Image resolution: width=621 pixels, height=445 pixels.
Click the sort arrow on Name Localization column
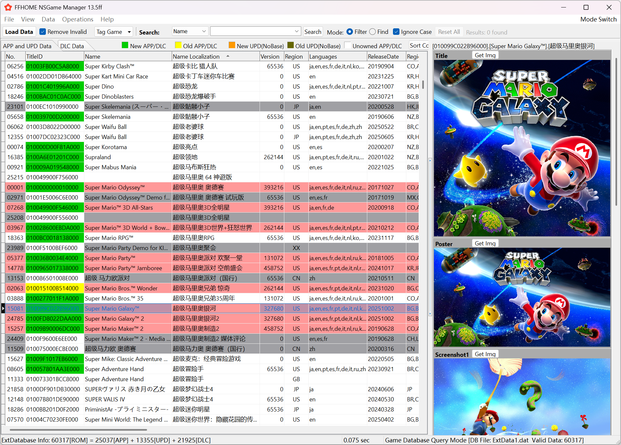[228, 56]
